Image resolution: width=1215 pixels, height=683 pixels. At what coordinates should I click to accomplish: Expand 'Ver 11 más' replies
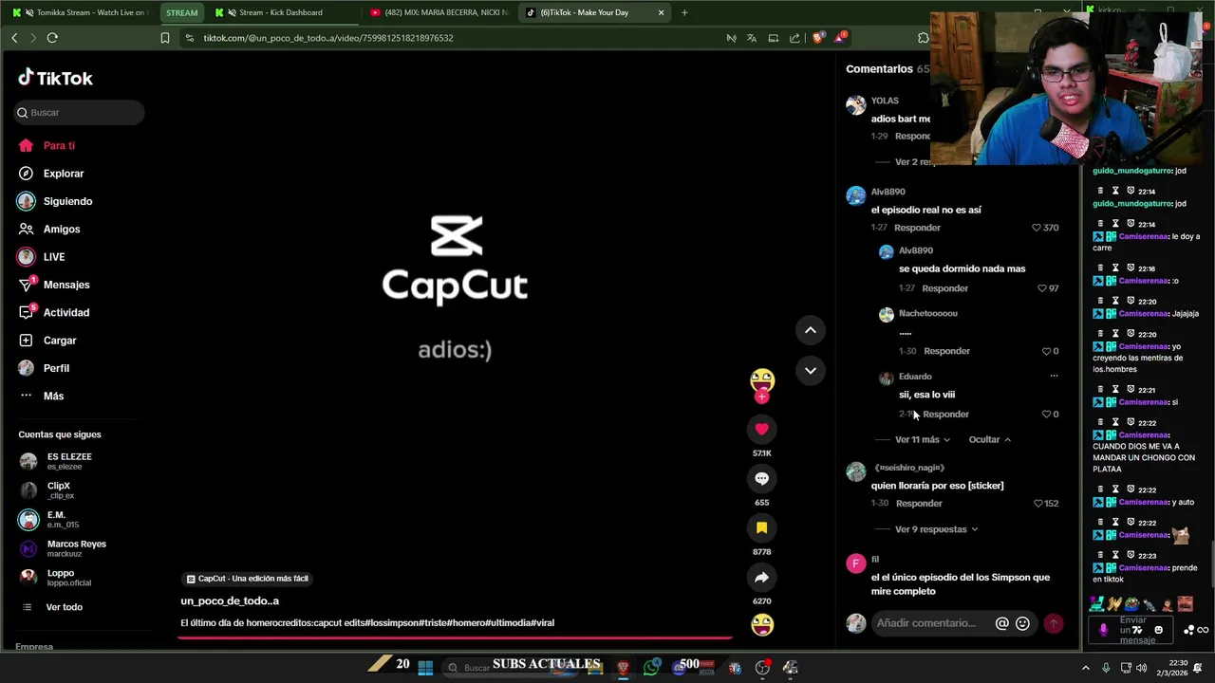point(923,440)
